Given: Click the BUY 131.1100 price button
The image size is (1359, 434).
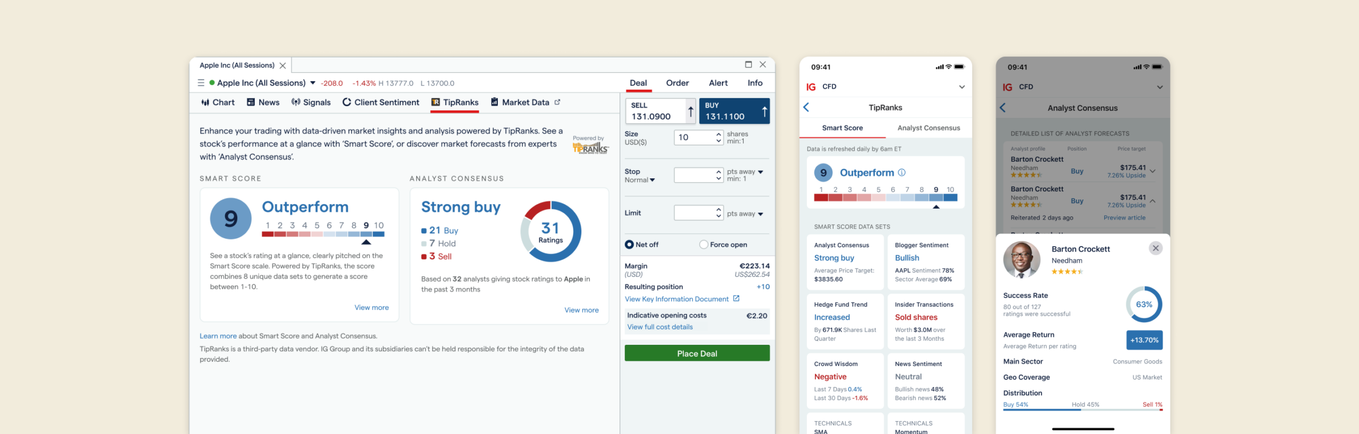Looking at the screenshot, I should tap(734, 111).
